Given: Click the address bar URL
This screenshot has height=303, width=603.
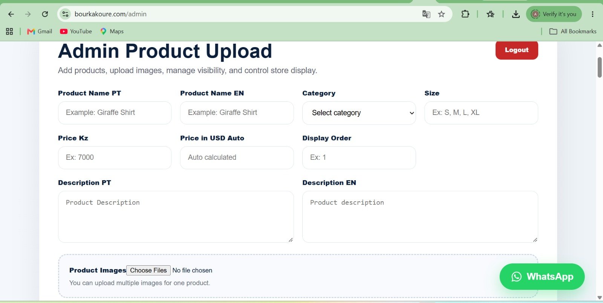Looking at the screenshot, I should [x=110, y=14].
